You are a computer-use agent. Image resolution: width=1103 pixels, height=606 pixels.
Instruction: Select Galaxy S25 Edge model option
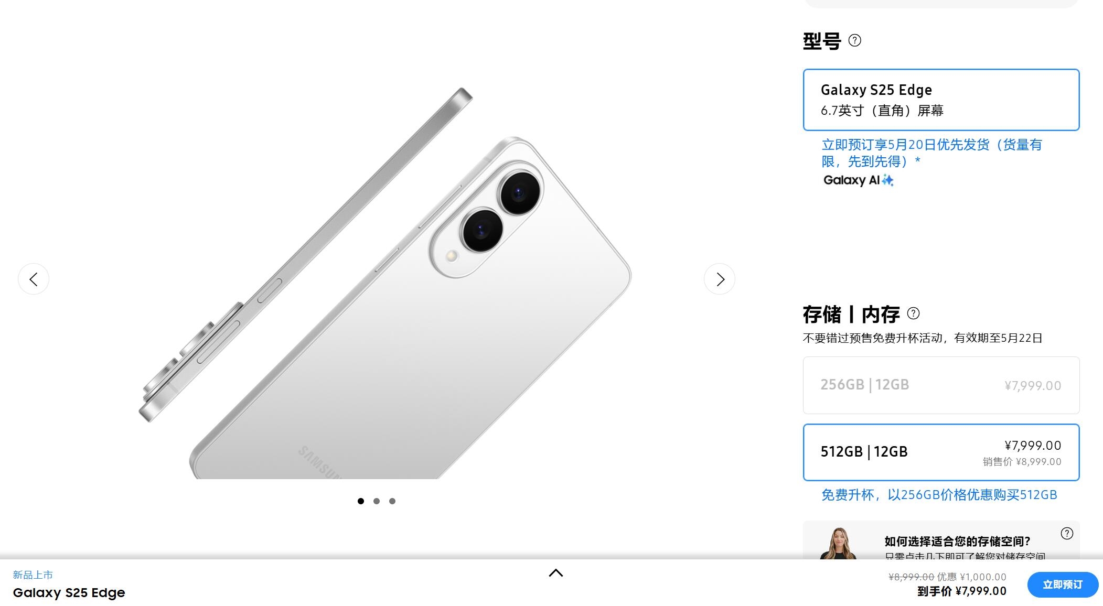[941, 100]
